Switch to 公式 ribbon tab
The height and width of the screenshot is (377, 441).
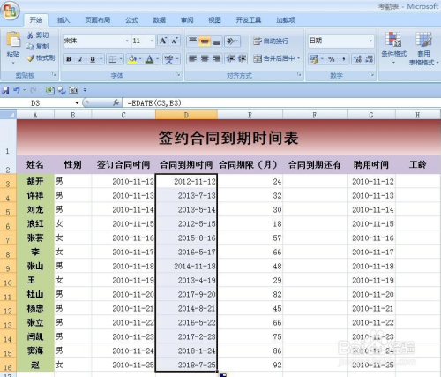point(131,20)
